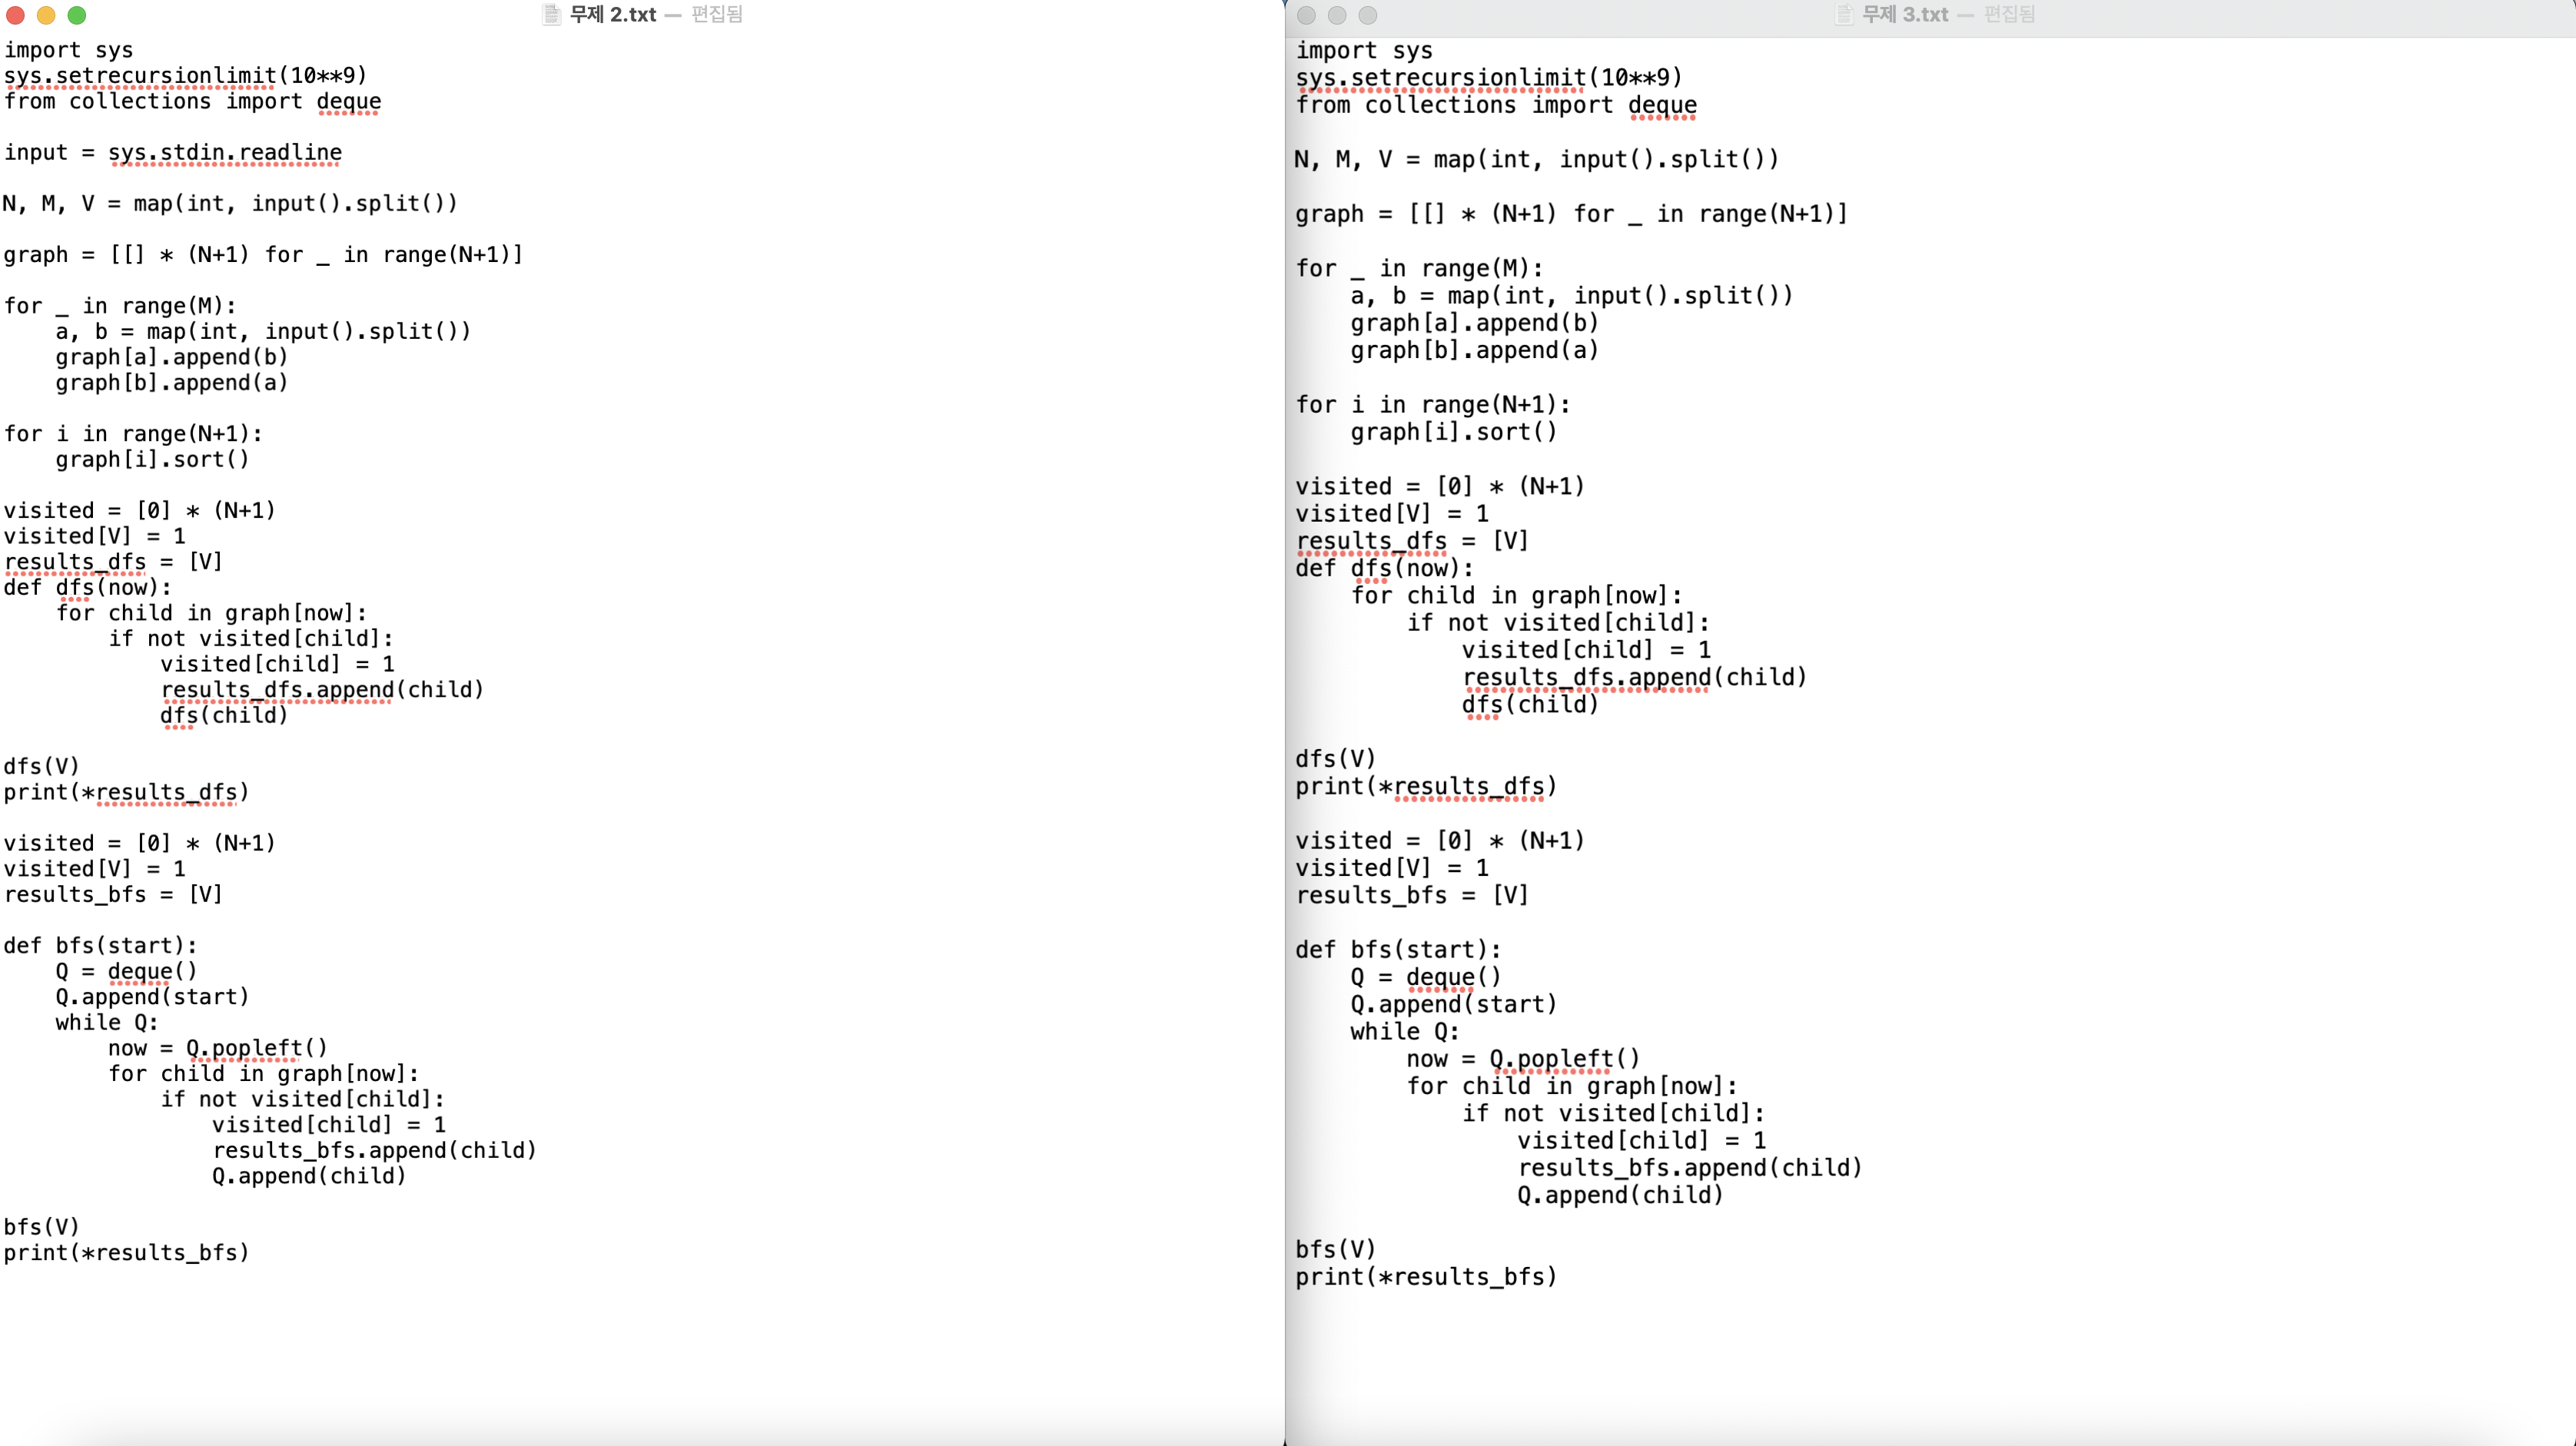Minimize the 무제 2.txt window with yellow button
The width and height of the screenshot is (2576, 1446).
[x=46, y=15]
